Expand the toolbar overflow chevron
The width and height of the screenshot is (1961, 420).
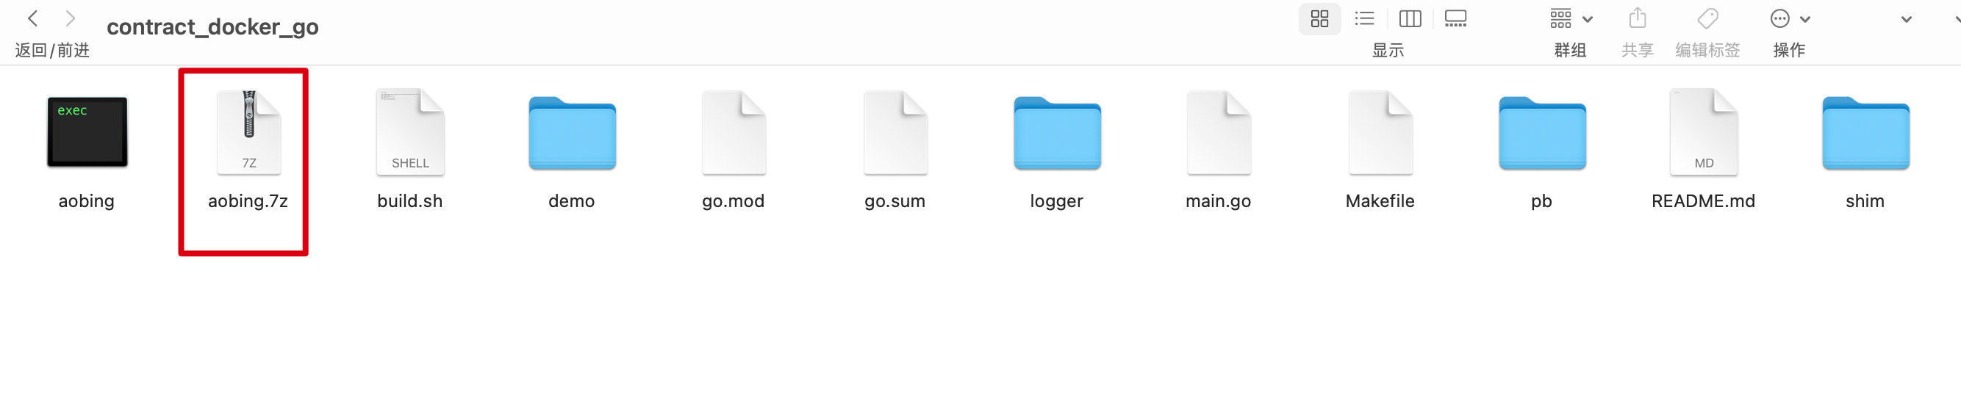coord(1906,19)
